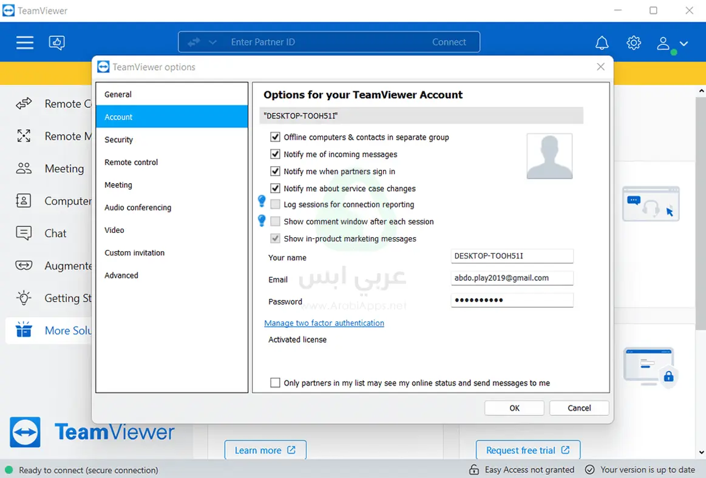Expand the account chevron in the top bar
The image size is (706, 478).
(x=684, y=43)
